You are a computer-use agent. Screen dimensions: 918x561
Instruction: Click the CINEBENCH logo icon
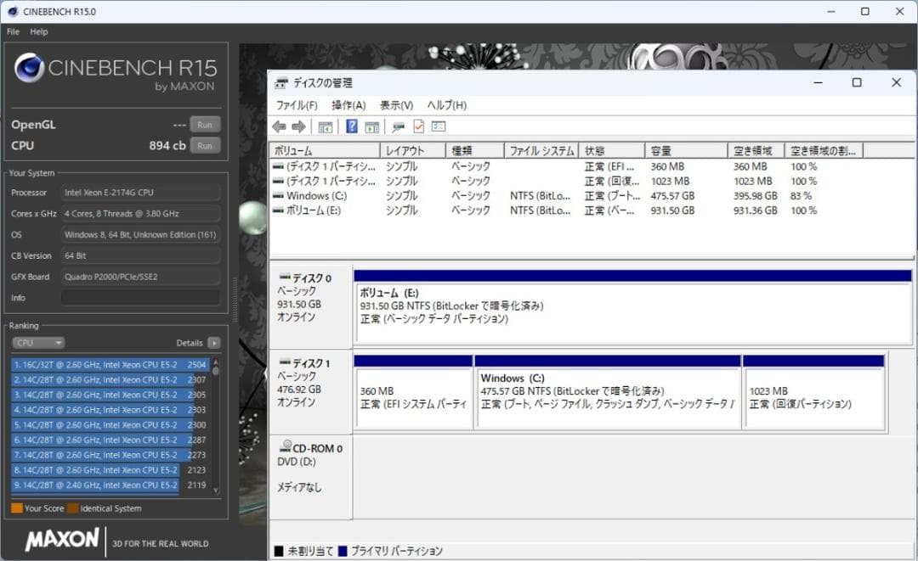[29, 68]
